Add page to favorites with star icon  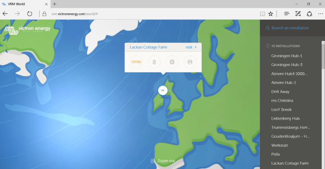pyautogui.click(x=271, y=14)
